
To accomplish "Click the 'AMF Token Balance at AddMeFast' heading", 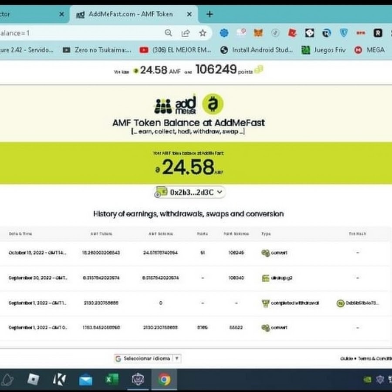I will (x=189, y=123).
